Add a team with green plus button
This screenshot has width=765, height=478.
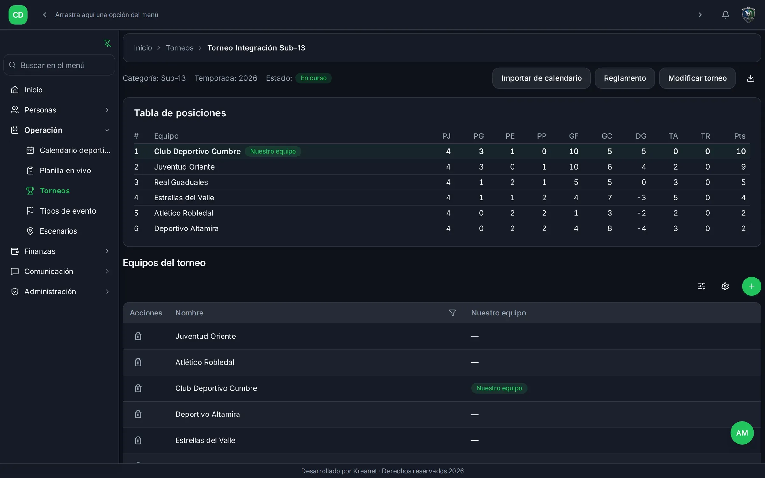click(751, 286)
